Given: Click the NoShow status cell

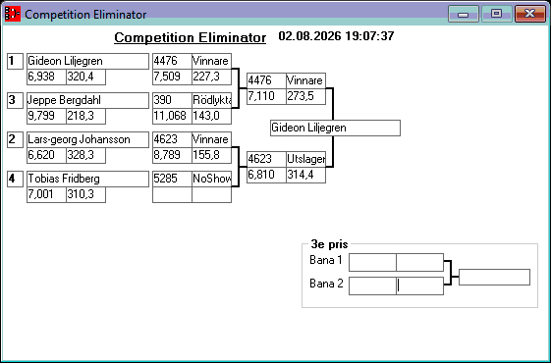Looking at the screenshot, I should pyautogui.click(x=211, y=179).
